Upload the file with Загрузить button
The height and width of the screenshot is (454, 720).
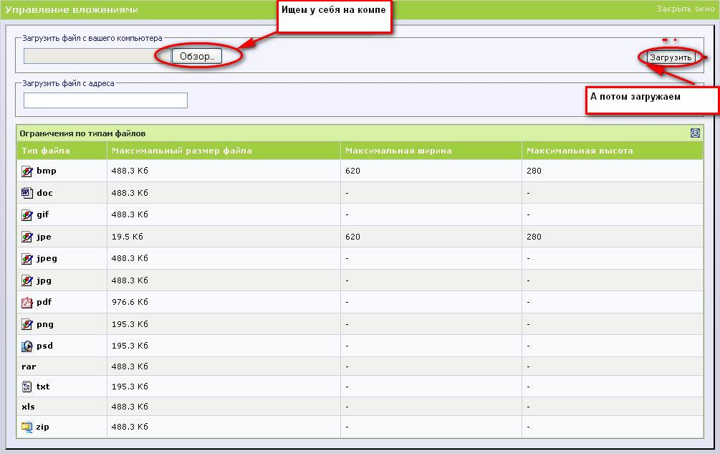click(x=671, y=57)
